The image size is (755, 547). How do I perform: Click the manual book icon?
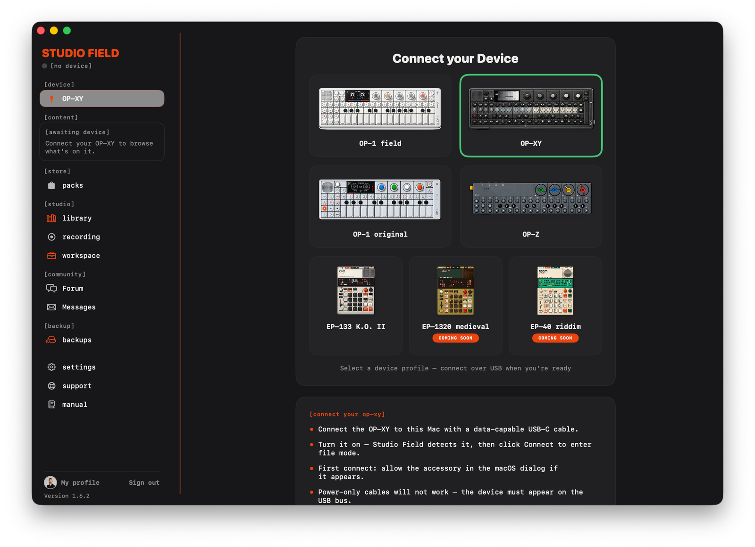51,405
